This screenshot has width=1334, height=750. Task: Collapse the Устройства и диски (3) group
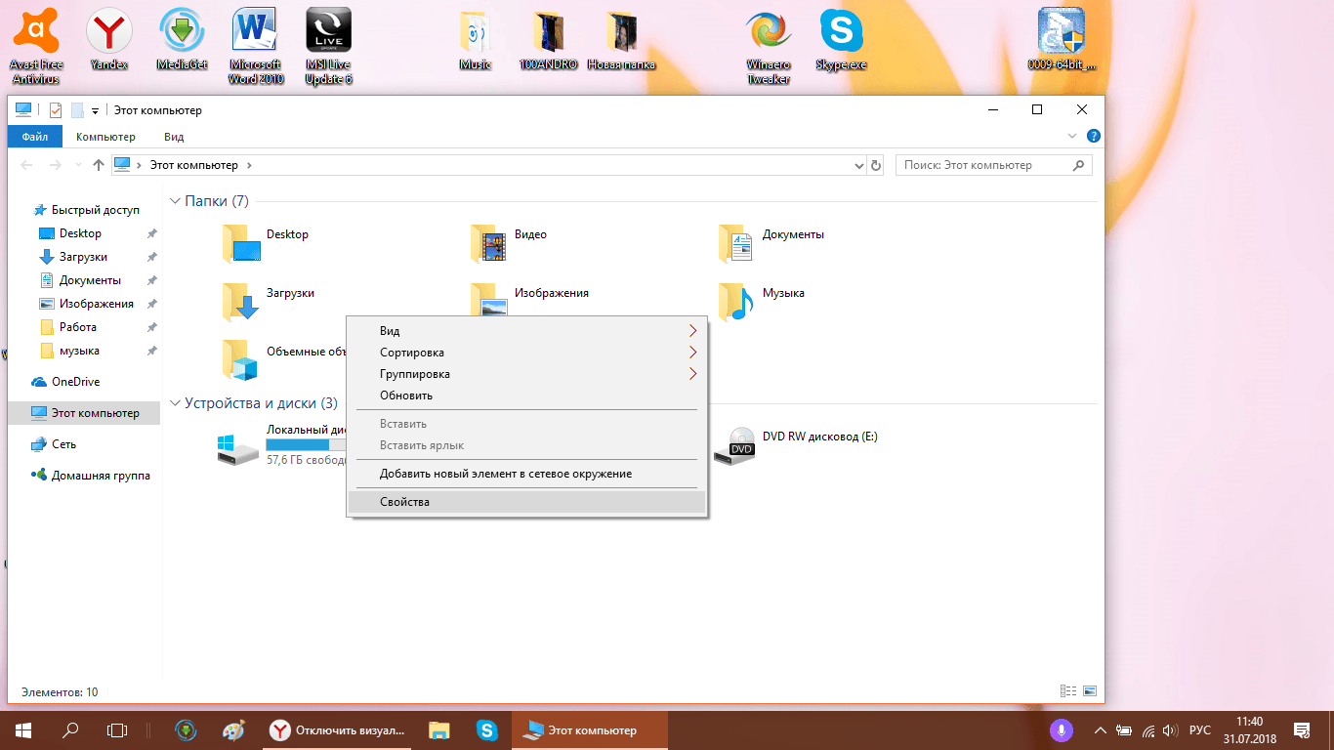pyautogui.click(x=176, y=403)
